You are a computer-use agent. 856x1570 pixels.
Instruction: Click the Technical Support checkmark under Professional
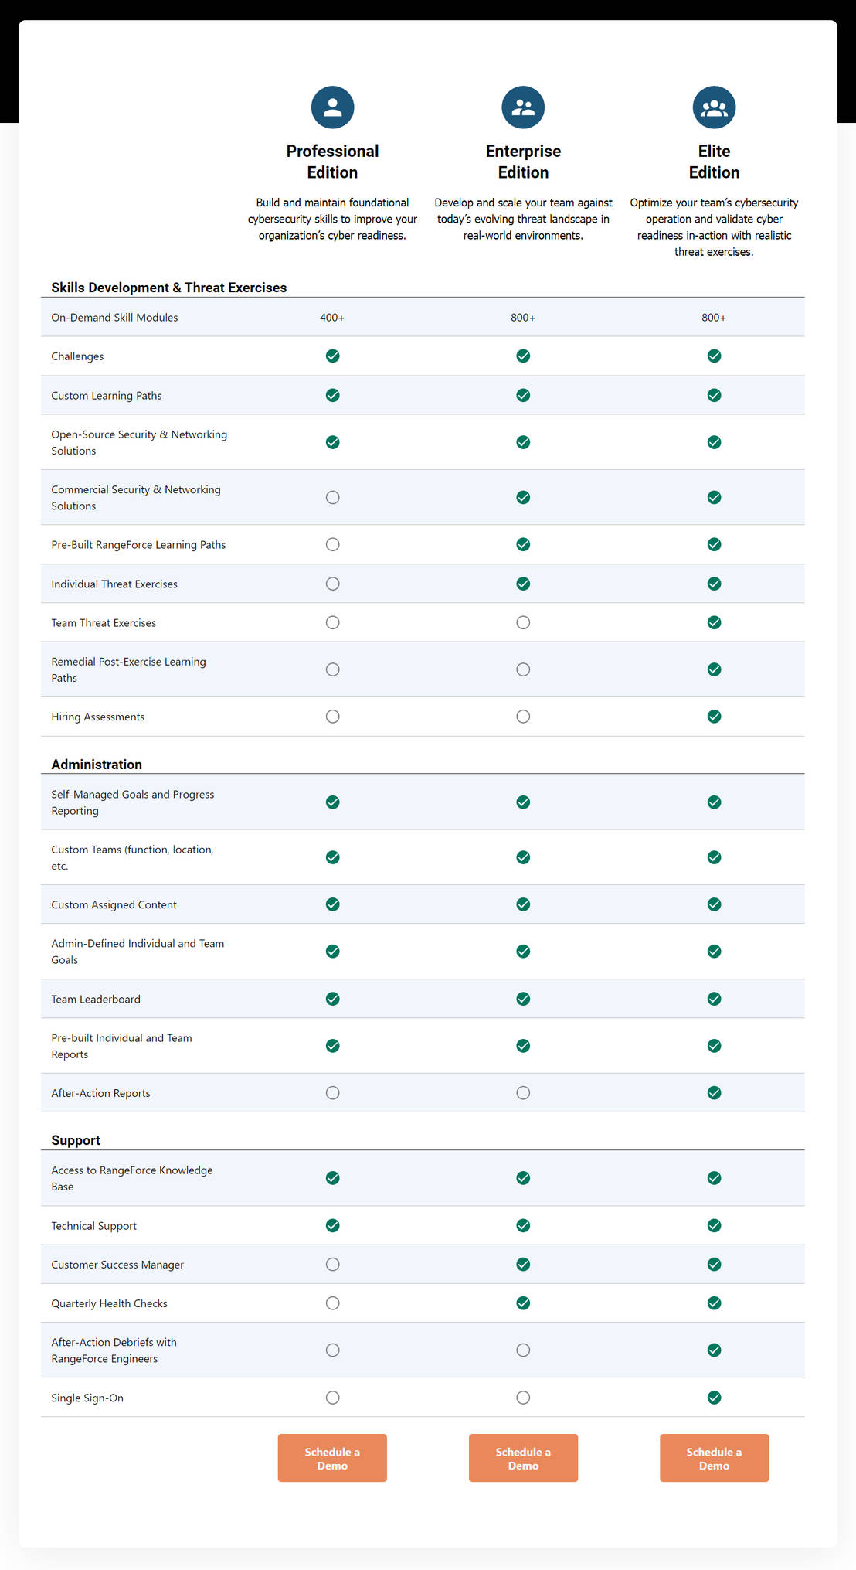point(332,1225)
